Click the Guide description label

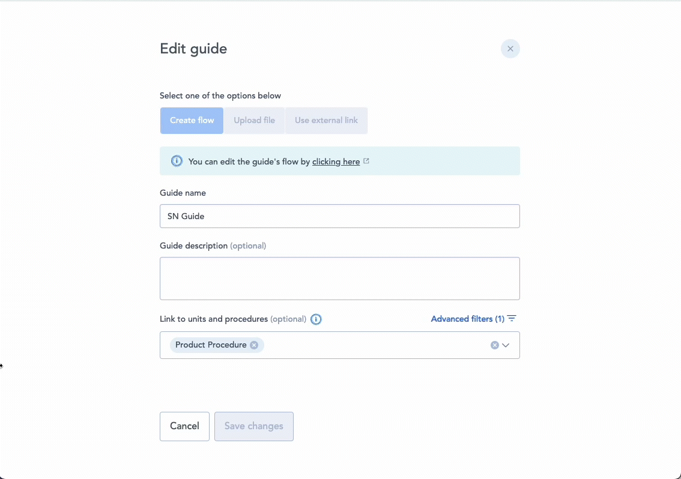click(193, 246)
